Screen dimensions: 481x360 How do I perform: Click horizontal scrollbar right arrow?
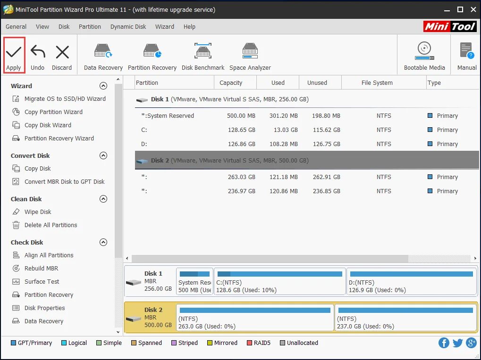475,258
